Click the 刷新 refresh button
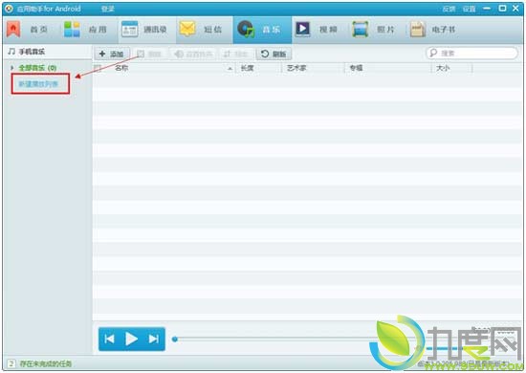Image resolution: width=526 pixels, height=373 pixels. tap(274, 54)
